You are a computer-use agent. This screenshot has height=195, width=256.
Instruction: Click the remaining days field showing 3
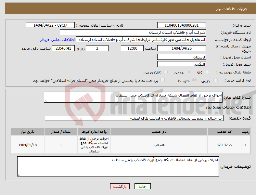pos(97,48)
